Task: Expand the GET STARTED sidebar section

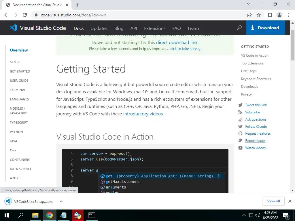Action: 20,71
